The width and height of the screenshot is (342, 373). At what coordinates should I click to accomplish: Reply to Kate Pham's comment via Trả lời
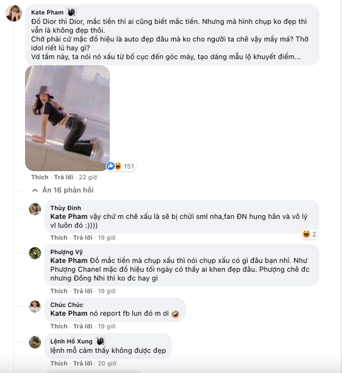[x=64, y=177]
